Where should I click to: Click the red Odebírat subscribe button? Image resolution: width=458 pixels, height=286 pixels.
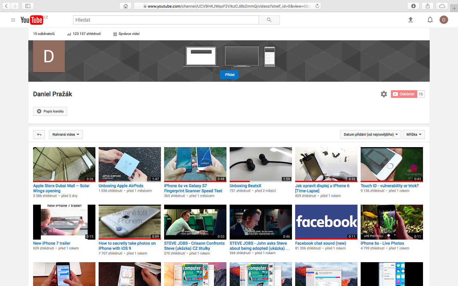(x=404, y=94)
